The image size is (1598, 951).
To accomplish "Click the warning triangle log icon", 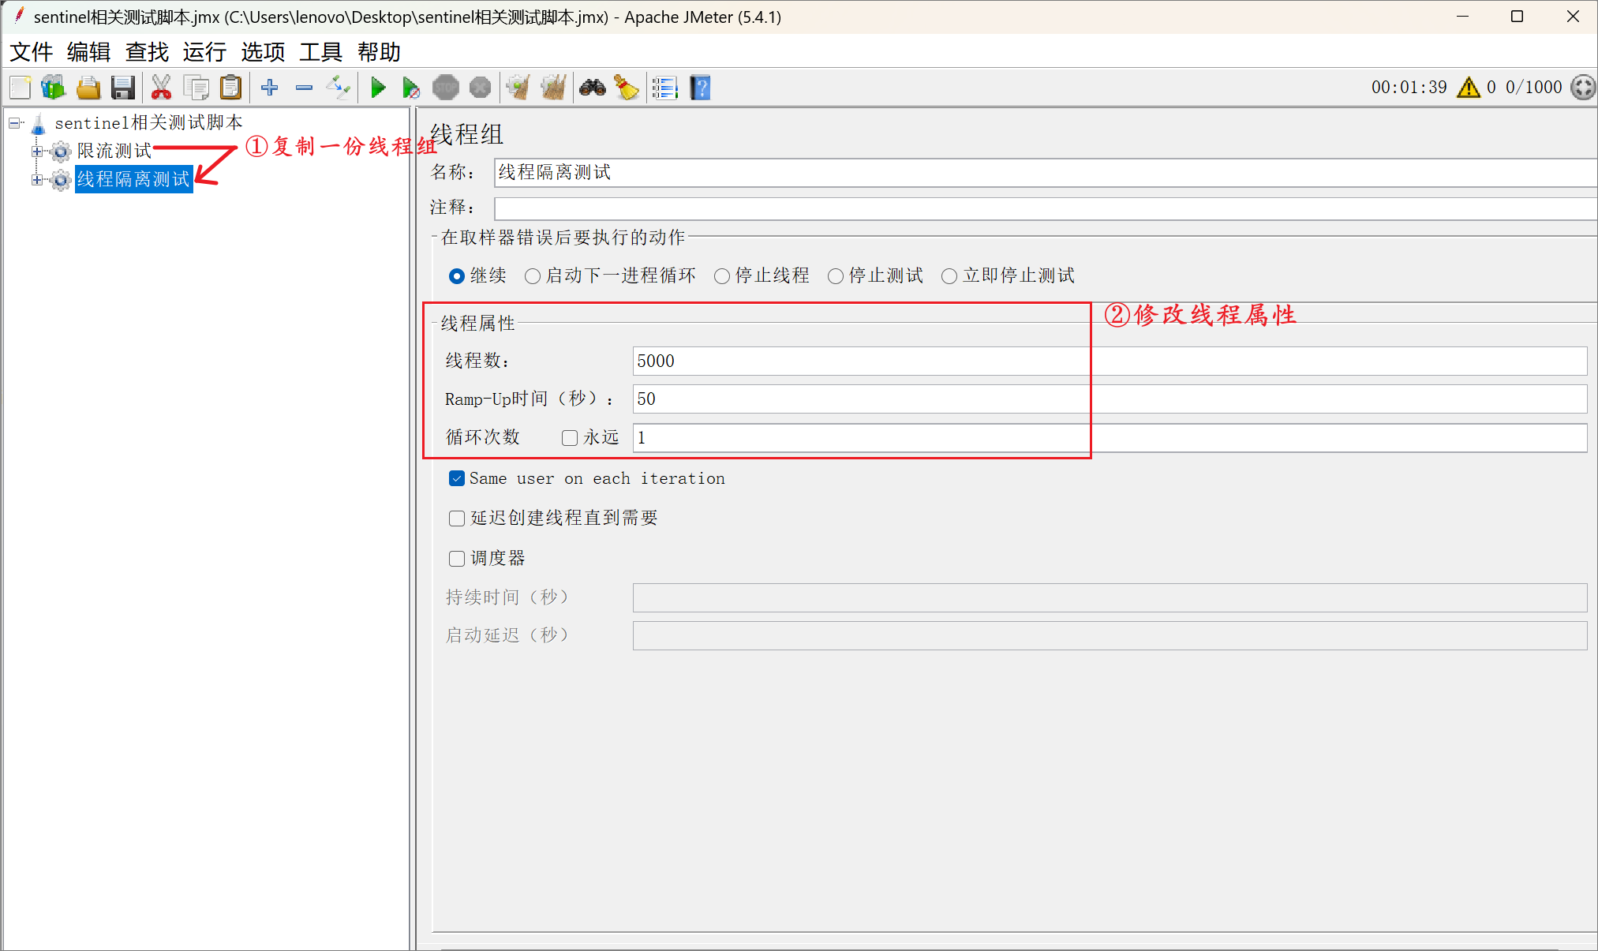I will (1469, 87).
